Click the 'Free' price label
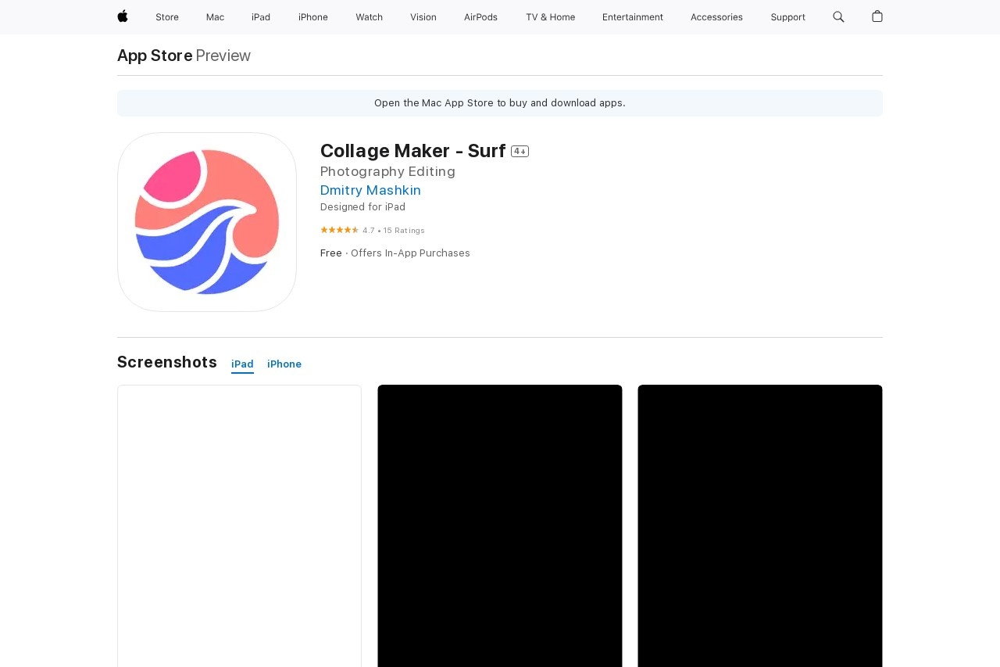The height and width of the screenshot is (667, 1000). (331, 253)
